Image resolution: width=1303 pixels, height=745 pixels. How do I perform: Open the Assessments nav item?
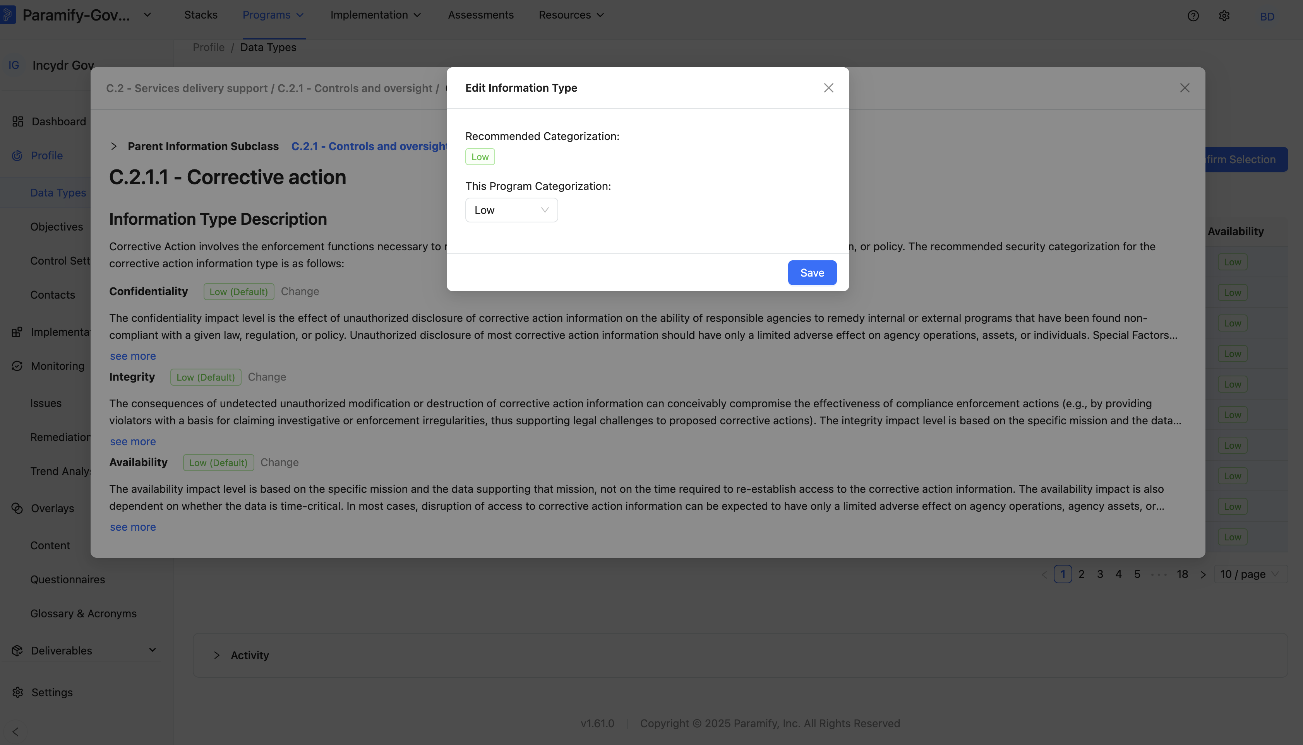481,15
